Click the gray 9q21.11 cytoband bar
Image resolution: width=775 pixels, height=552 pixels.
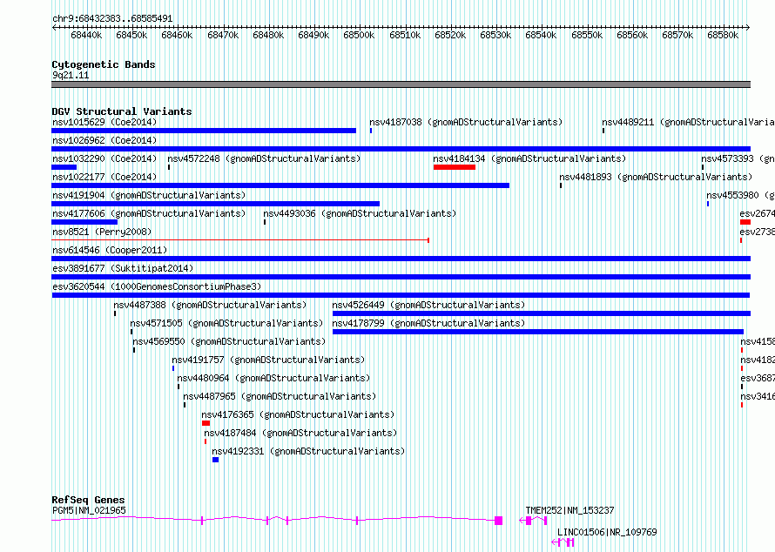click(x=401, y=84)
